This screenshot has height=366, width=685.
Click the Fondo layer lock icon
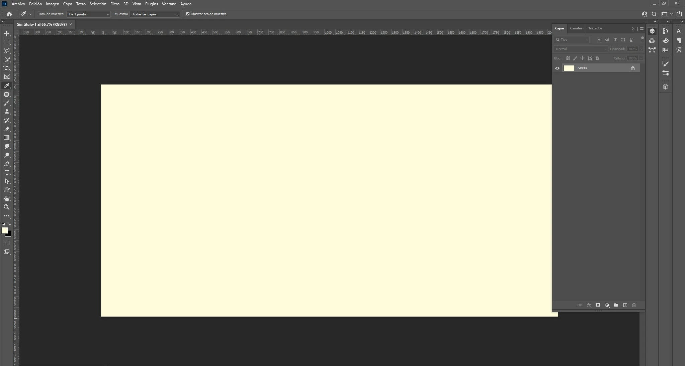632,68
